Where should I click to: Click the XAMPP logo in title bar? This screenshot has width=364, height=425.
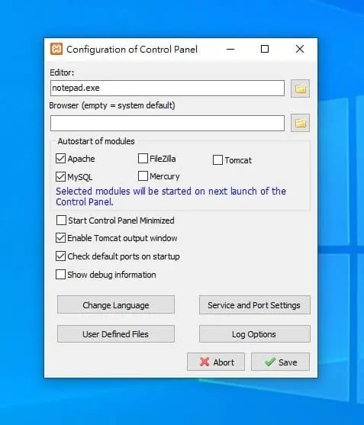coord(56,49)
